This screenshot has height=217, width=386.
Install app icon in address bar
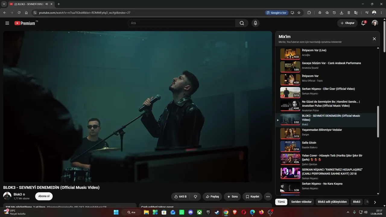click(x=293, y=13)
